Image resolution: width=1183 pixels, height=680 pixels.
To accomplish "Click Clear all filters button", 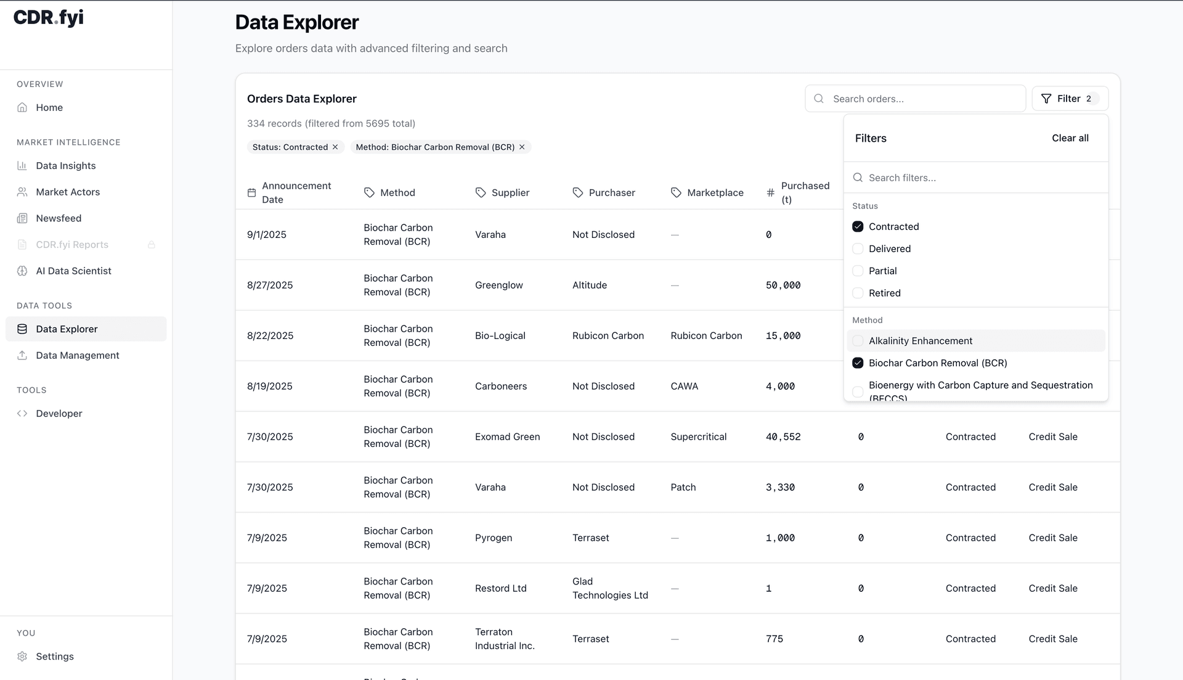I will click(1070, 138).
